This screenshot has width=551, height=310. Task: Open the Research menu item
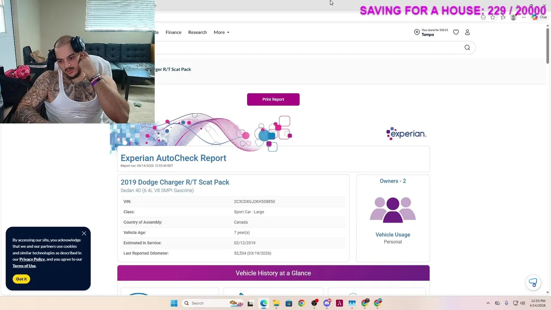(x=198, y=32)
